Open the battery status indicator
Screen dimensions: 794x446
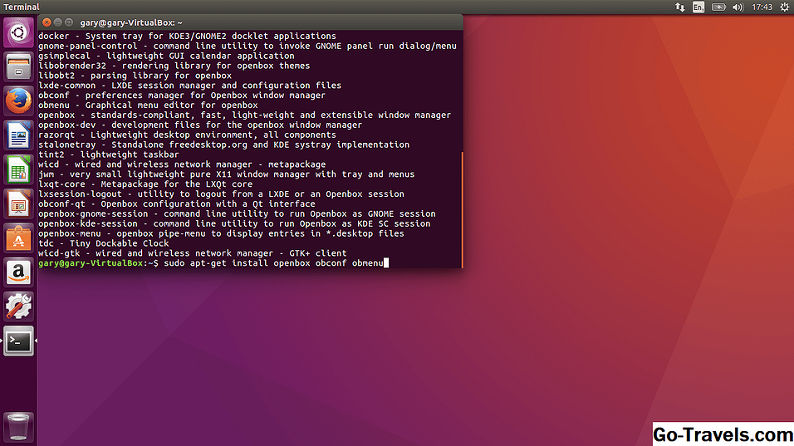[718, 7]
